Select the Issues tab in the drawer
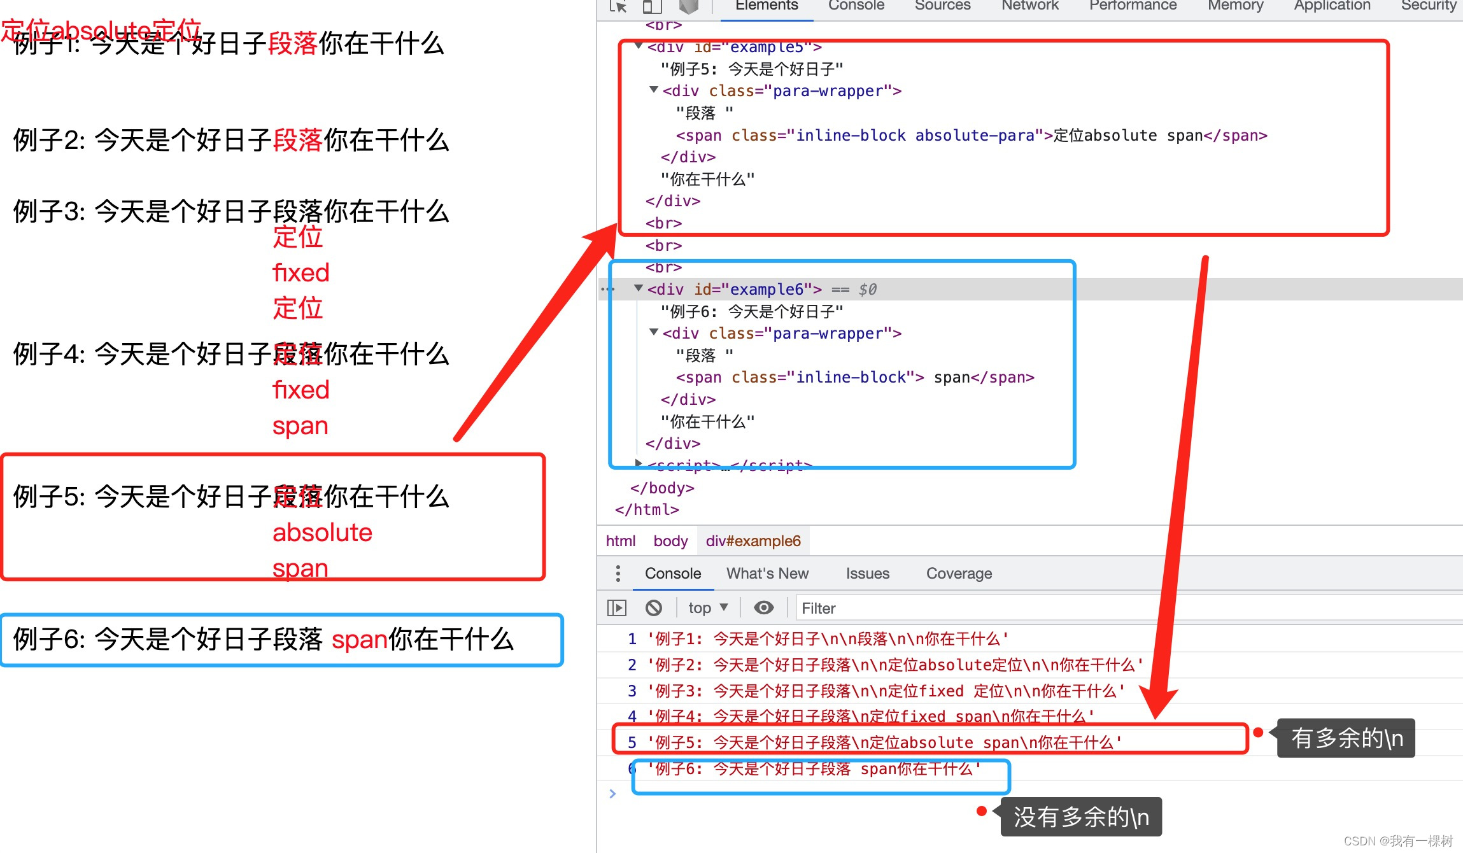The image size is (1463, 853). [867, 574]
